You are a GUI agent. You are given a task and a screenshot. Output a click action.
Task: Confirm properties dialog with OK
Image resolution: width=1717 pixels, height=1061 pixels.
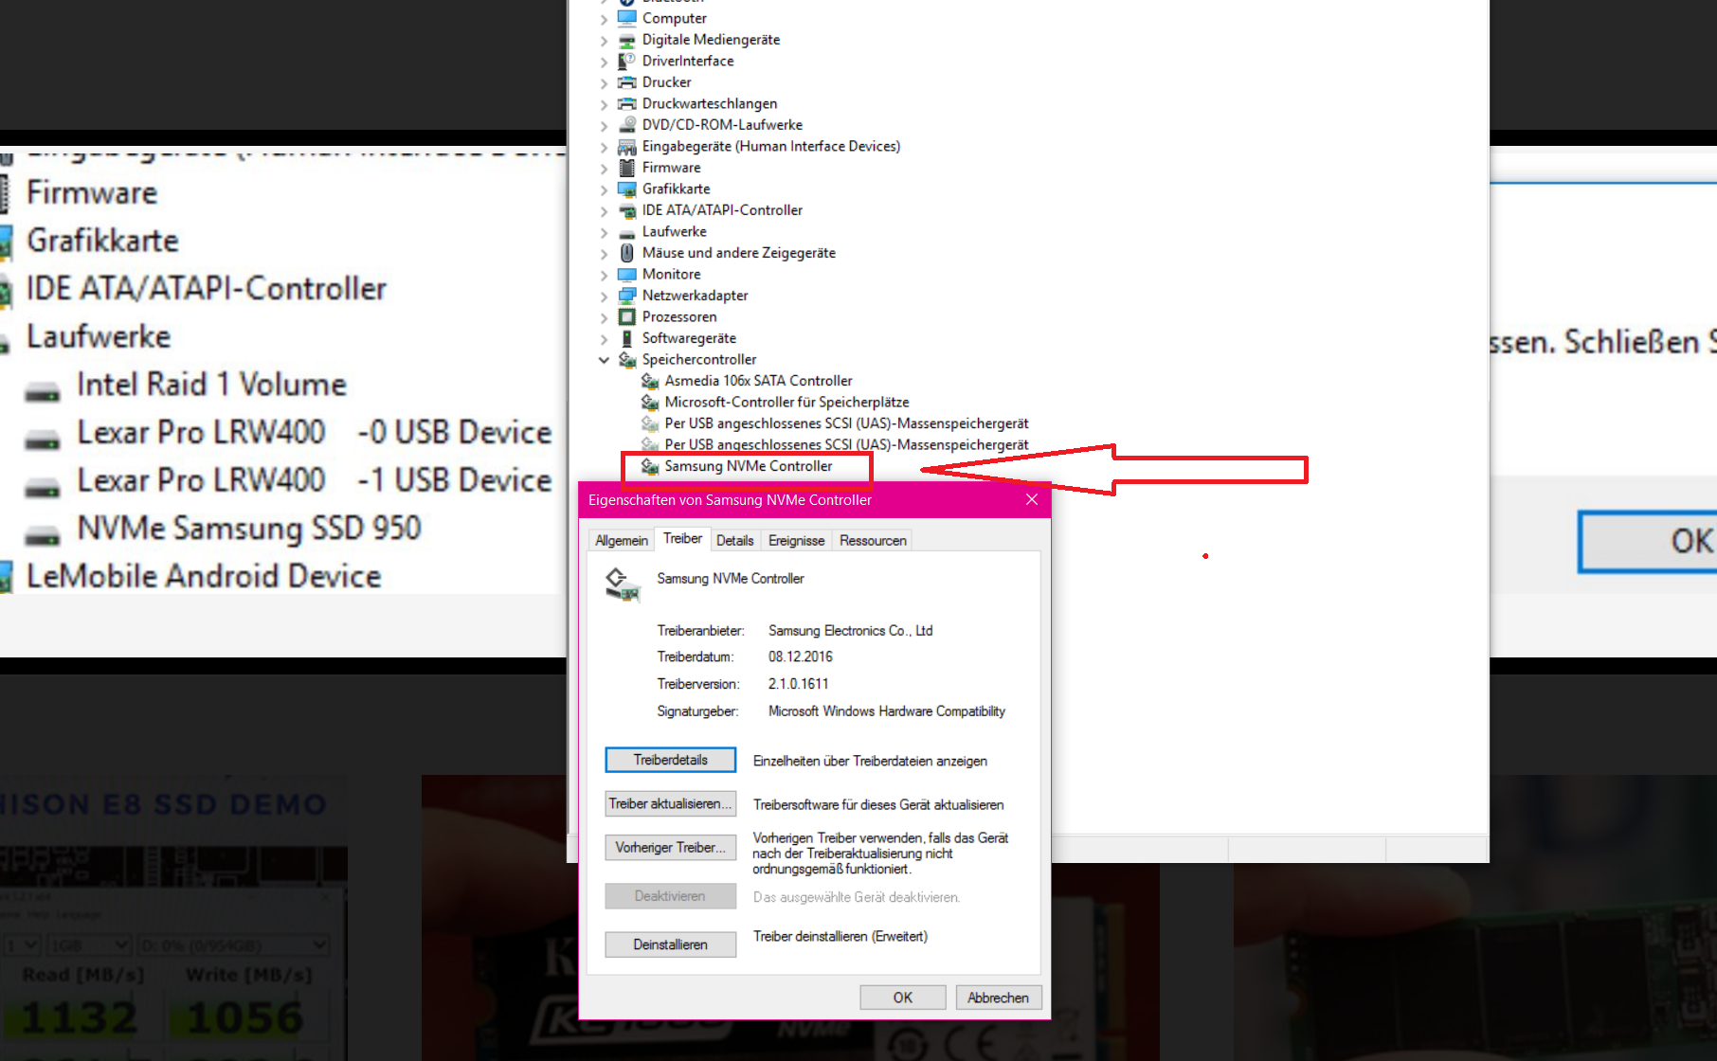[x=903, y=998]
